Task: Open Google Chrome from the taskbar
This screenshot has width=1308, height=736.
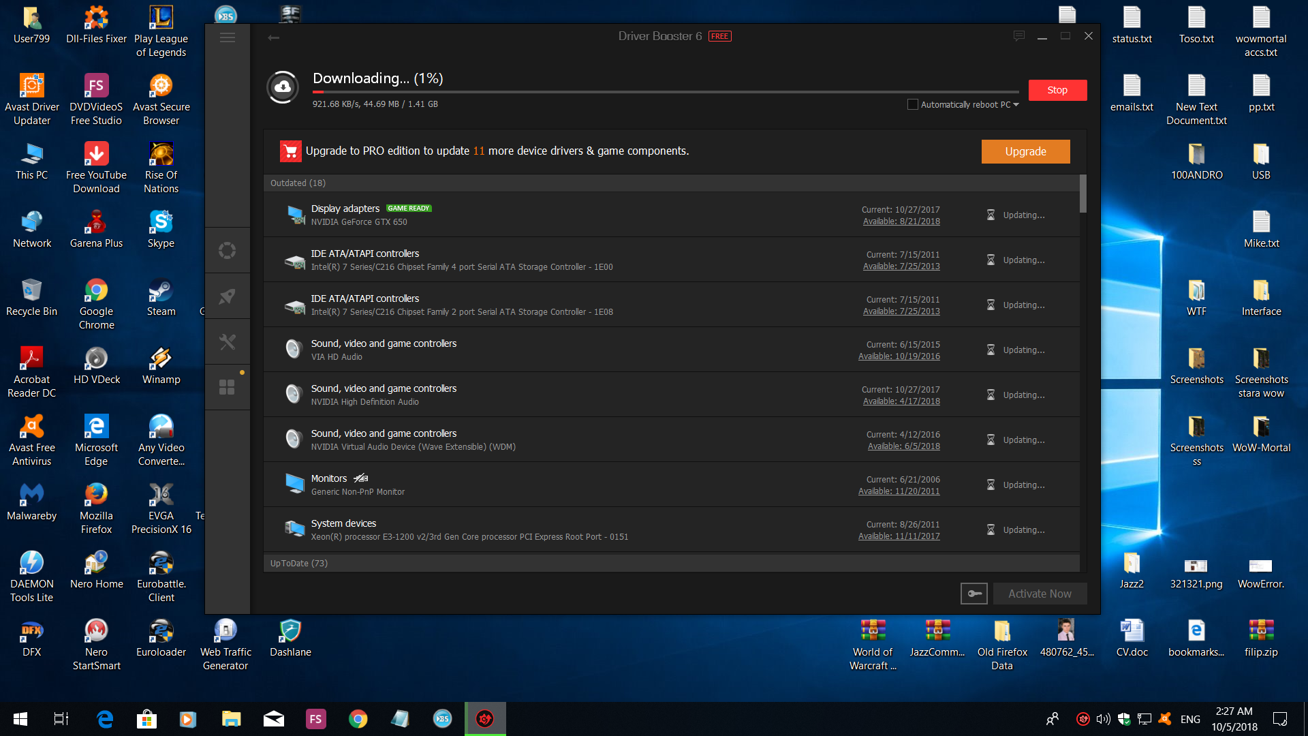Action: click(358, 719)
